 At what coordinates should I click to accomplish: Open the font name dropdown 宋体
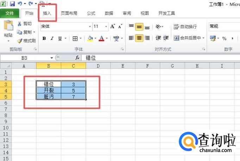click(x=90, y=26)
